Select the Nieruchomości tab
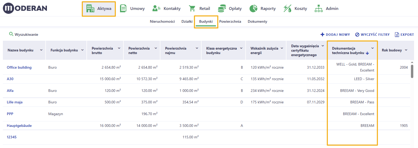The width and height of the screenshot is (418, 148). click(162, 21)
